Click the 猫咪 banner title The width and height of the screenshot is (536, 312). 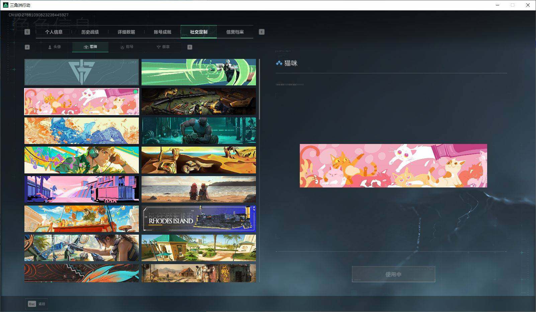tap(291, 63)
